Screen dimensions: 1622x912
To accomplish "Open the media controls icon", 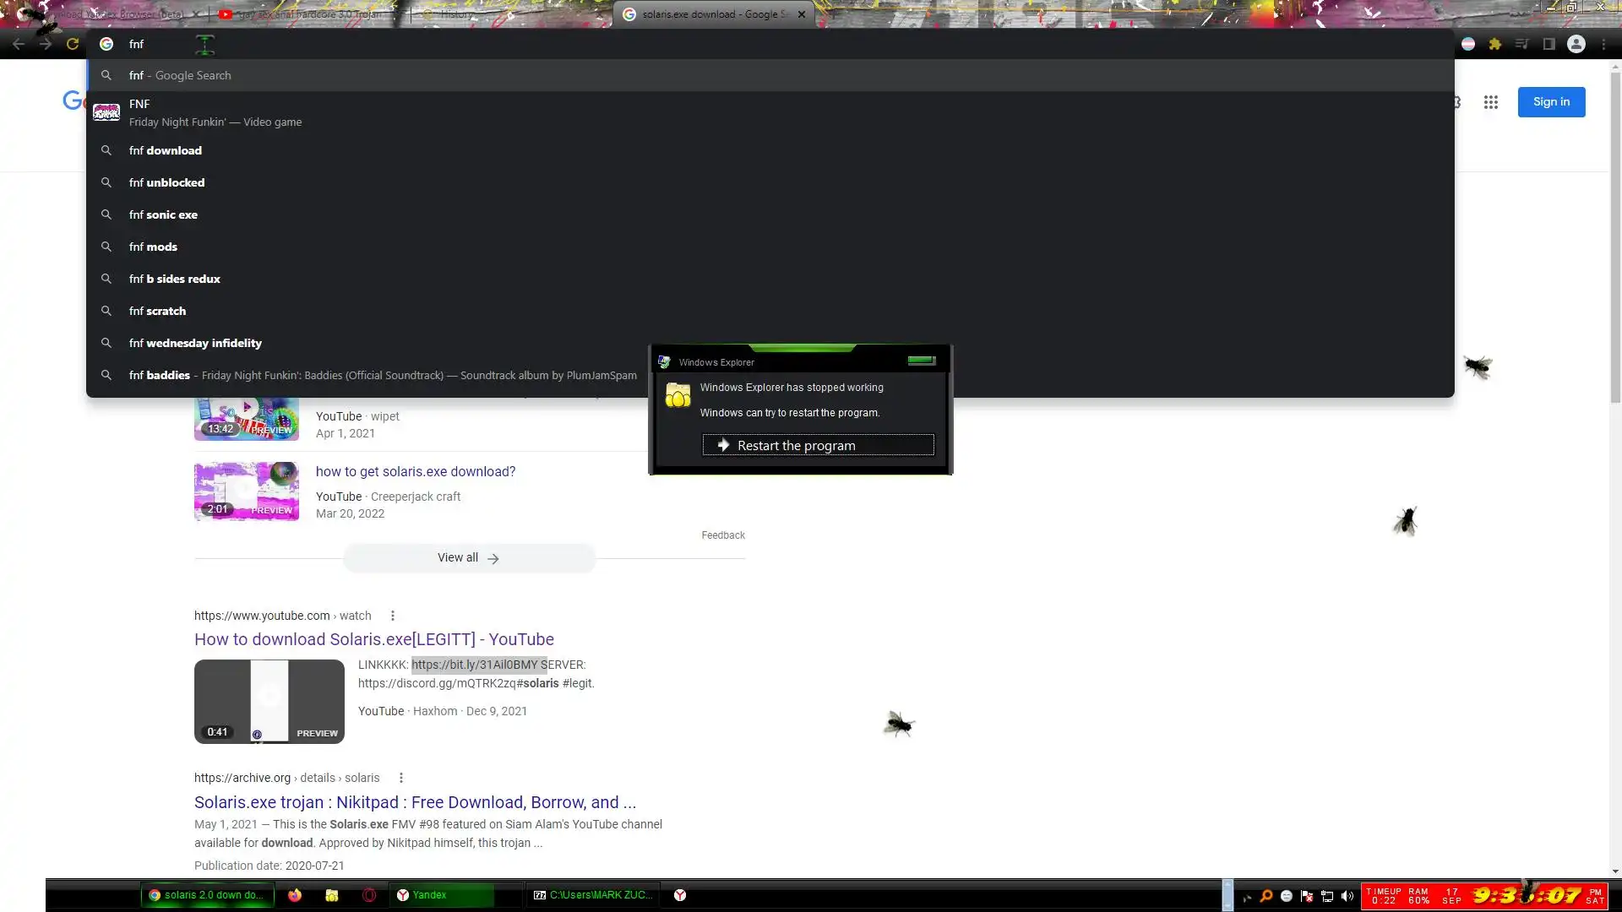I will point(1521,44).
